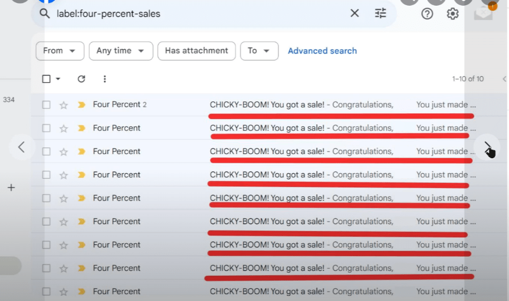Star the second Four Percent email
The image size is (509, 301).
[x=63, y=128]
